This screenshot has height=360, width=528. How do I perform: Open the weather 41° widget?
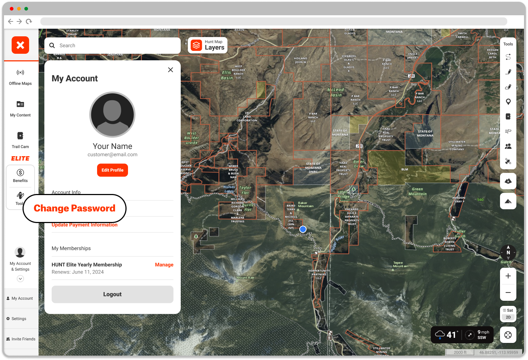447,335
